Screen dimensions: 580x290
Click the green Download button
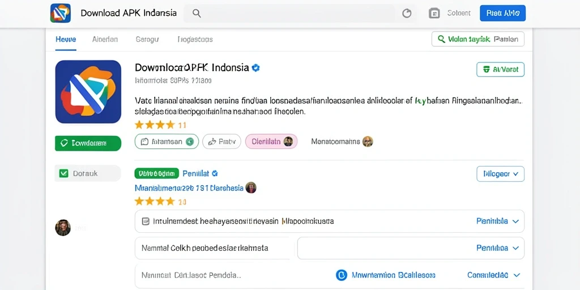(x=88, y=143)
